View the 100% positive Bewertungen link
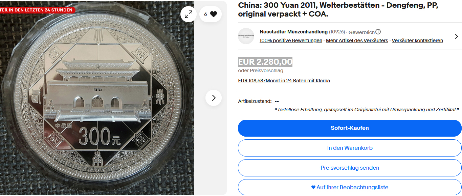The width and height of the screenshot is (462, 196). tap(291, 40)
